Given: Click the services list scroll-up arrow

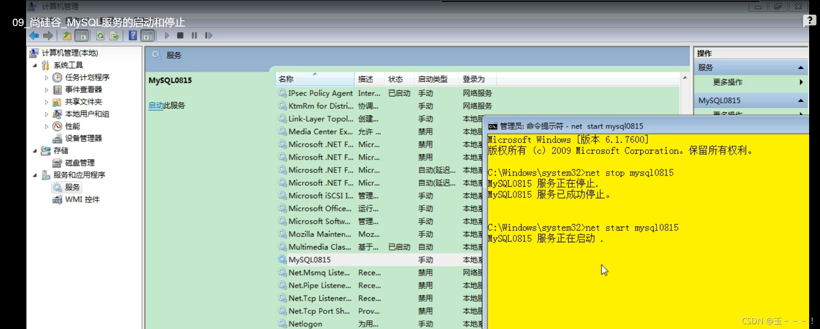Looking at the screenshot, I should point(685,78).
